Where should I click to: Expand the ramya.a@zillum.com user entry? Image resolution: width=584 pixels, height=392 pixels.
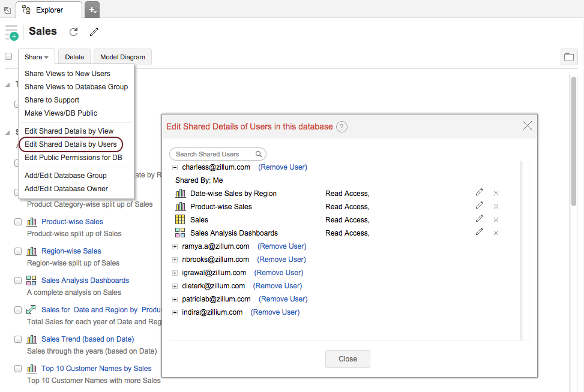(175, 246)
